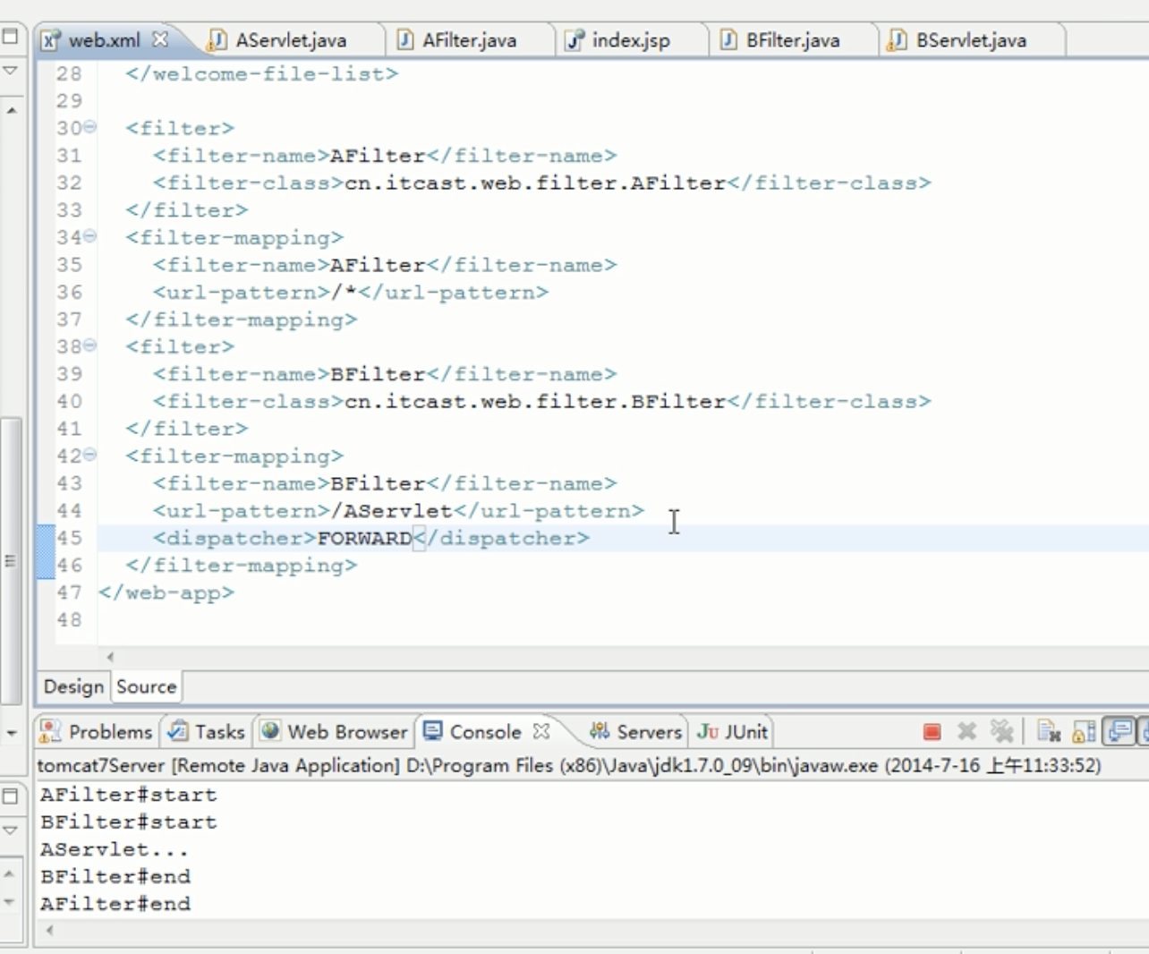1149x954 pixels.
Task: Toggle show console when standard out changes
Action: tap(1119, 732)
